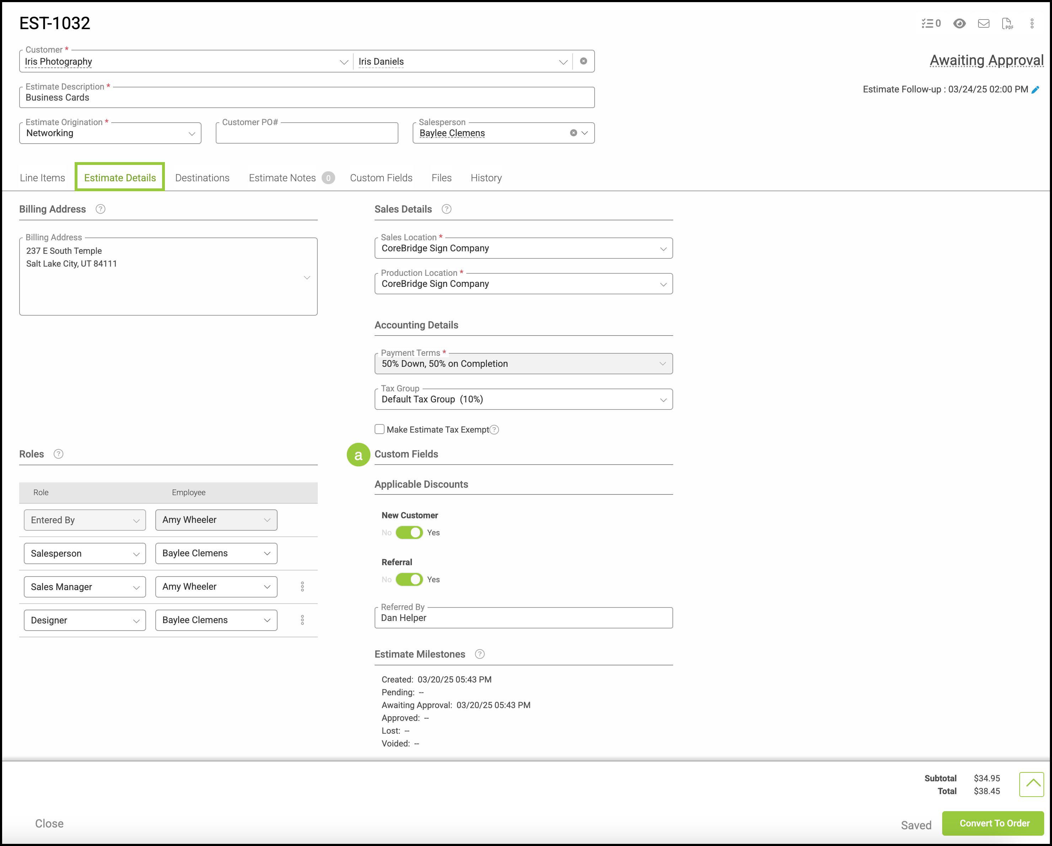The width and height of the screenshot is (1052, 846).
Task: Click the eye preview icon
Action: [959, 23]
